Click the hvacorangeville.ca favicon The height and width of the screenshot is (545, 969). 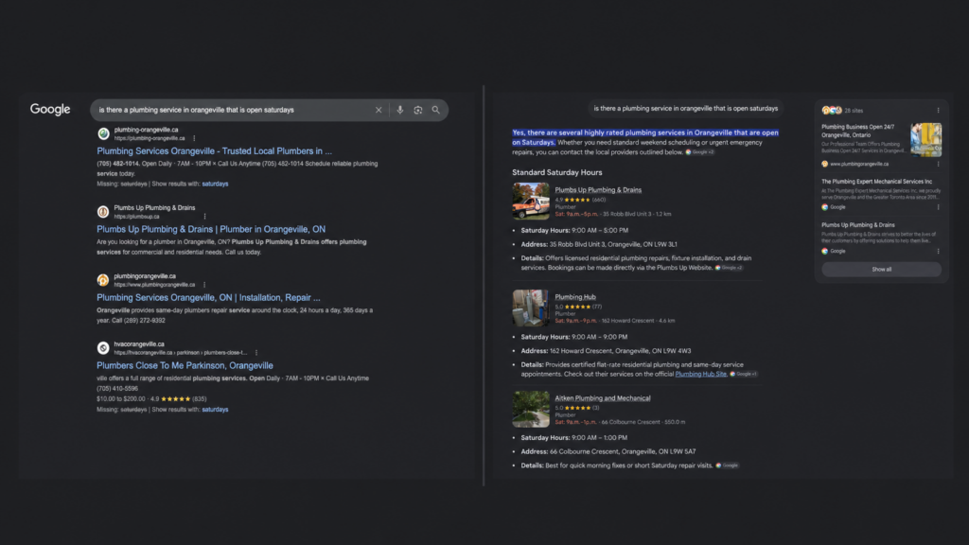[x=103, y=348]
